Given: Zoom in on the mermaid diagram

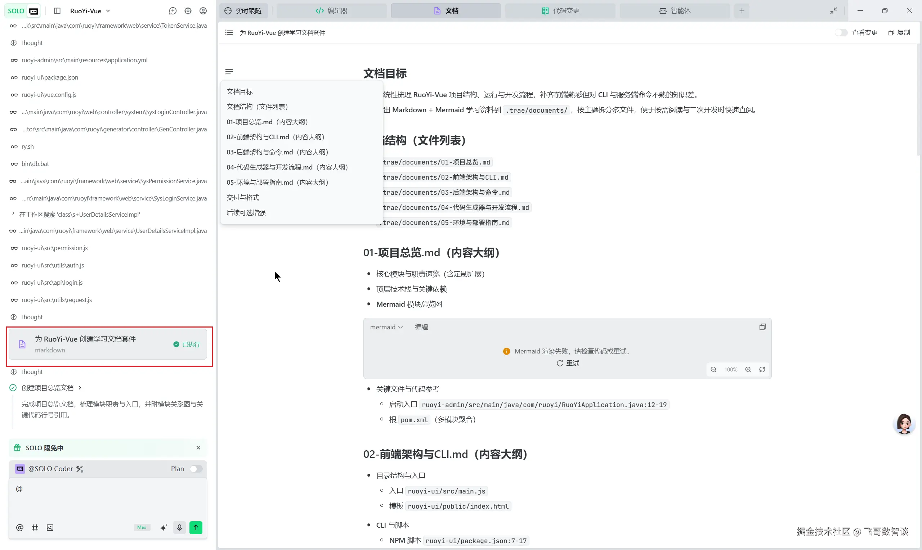Looking at the screenshot, I should tap(748, 370).
